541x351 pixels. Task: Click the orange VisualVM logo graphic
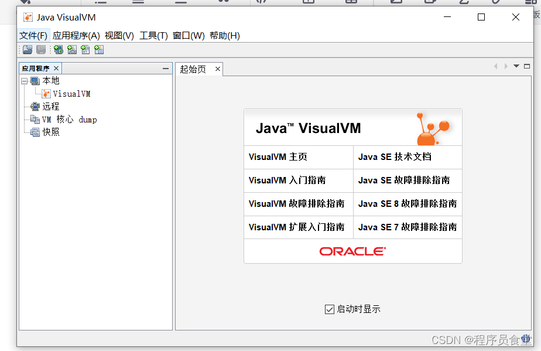pos(433,128)
